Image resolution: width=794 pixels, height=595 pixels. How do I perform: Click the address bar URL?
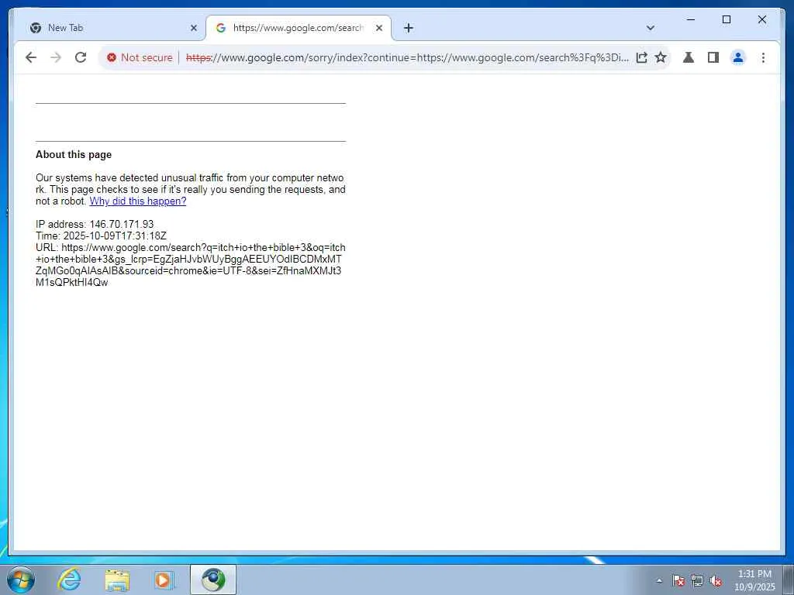pos(407,57)
